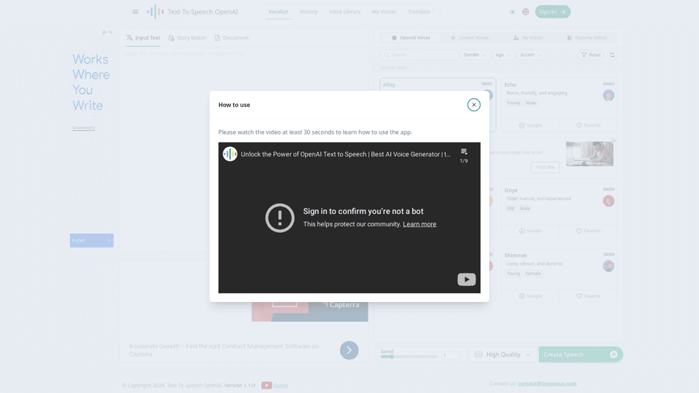The width and height of the screenshot is (699, 393).
Task: Click the Capterra ad arrow button
Action: click(349, 350)
